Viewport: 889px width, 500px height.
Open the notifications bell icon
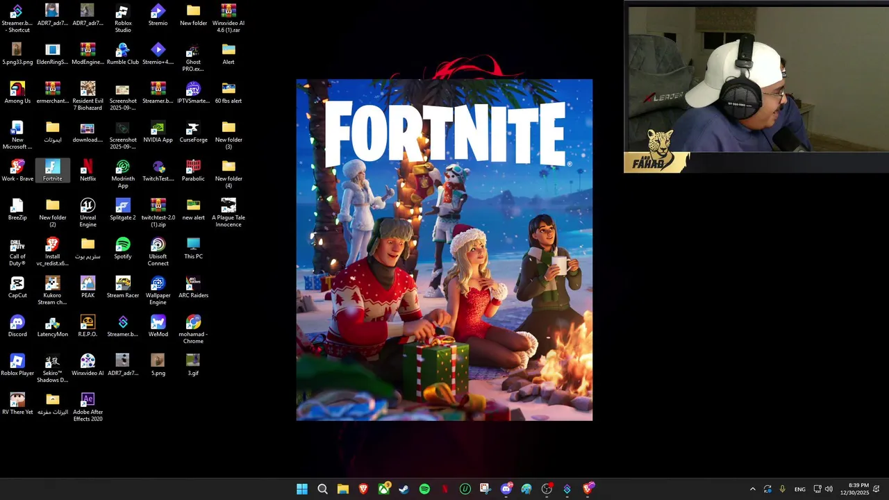[x=876, y=489]
